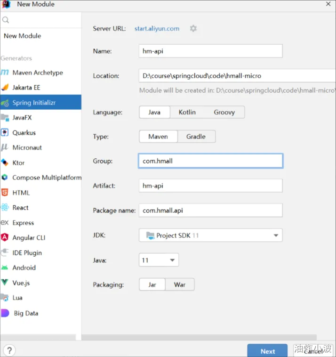This screenshot has height=357, width=336.
Task: Choose War packaging option
Action: (x=180, y=284)
